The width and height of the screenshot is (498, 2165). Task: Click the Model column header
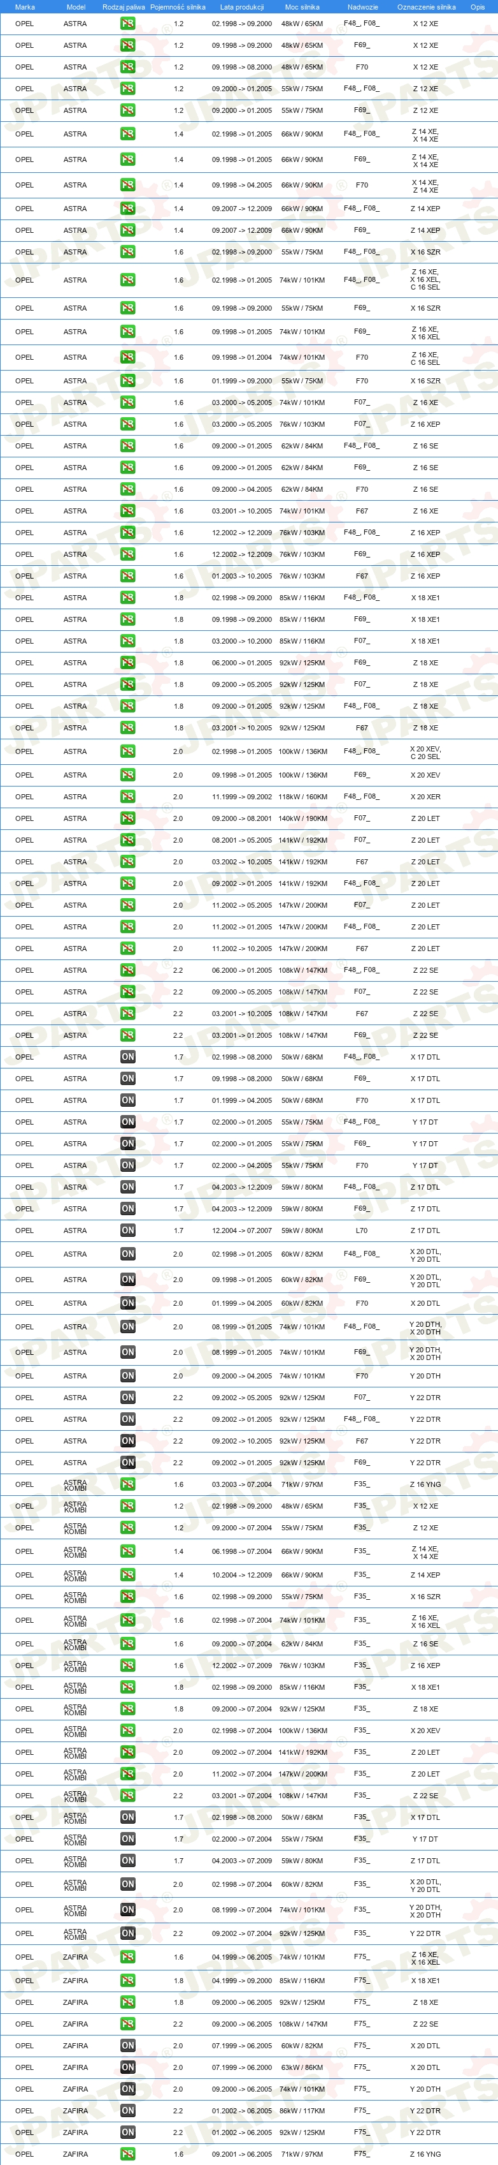tap(75, 7)
